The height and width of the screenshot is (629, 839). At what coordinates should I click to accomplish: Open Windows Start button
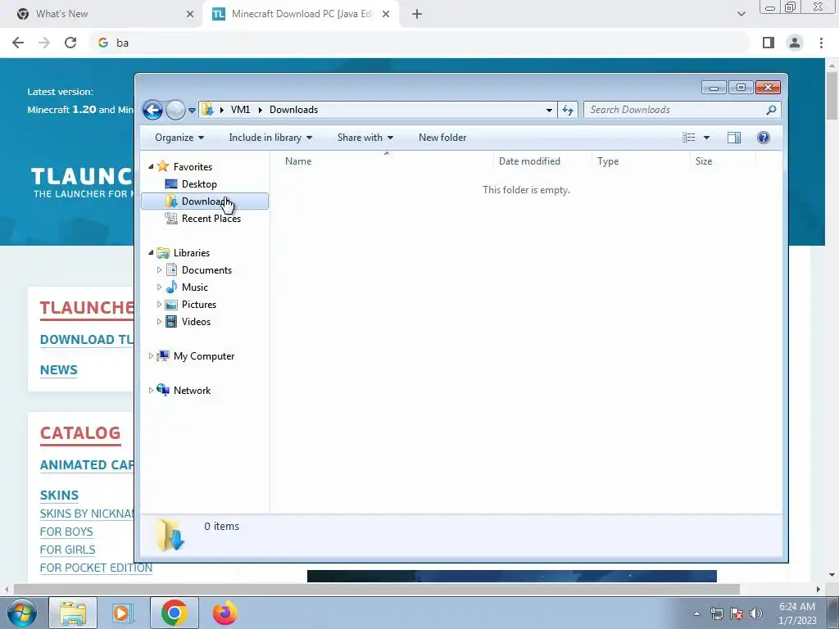point(22,613)
